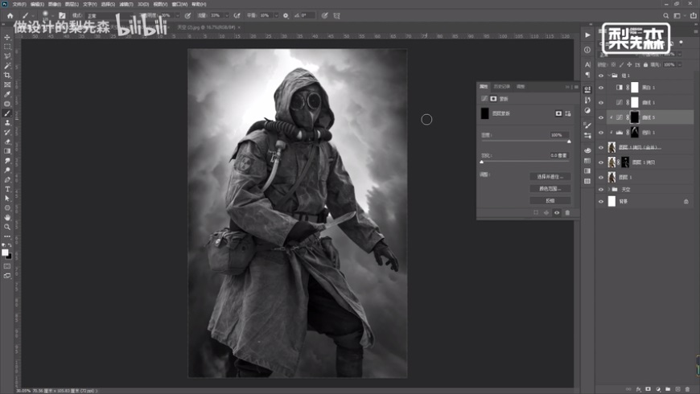Screen dimensions: 700x394
Task: Delete mask using Properties trash icon
Action: click(567, 213)
